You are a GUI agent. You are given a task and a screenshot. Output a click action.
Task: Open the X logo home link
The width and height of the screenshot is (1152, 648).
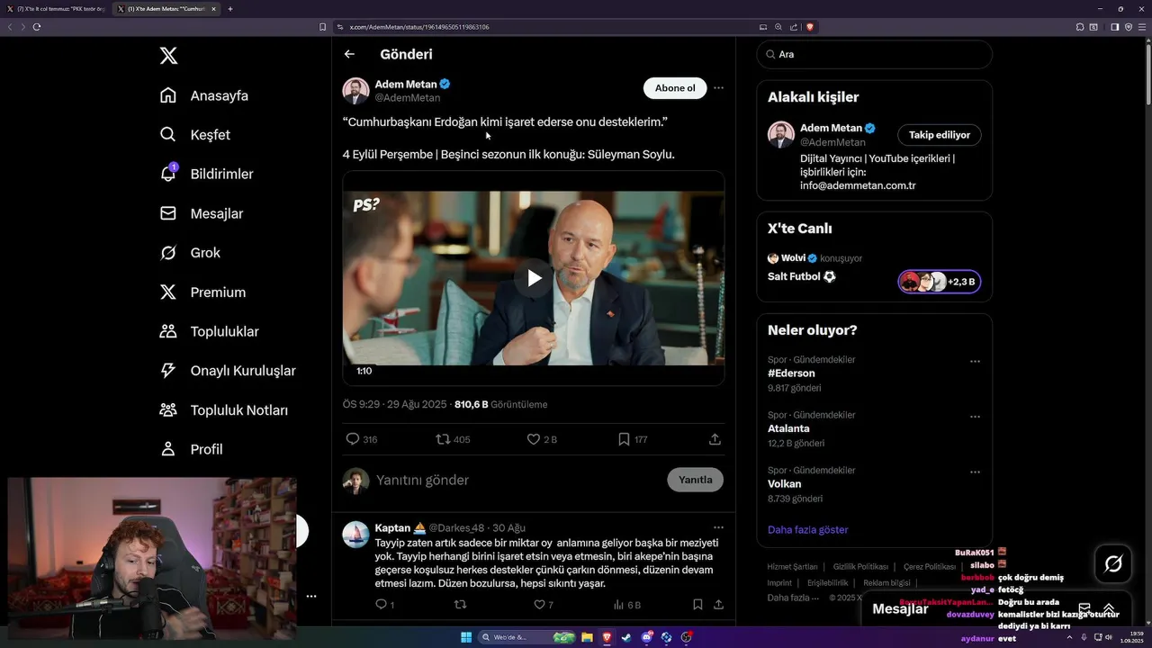(168, 56)
